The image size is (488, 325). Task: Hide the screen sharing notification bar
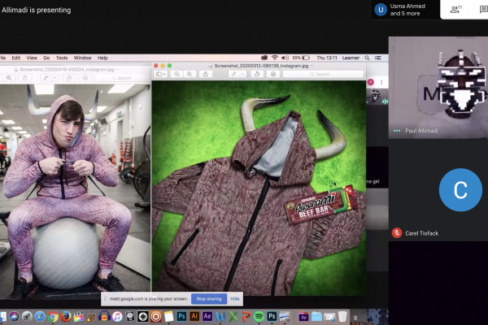click(235, 299)
